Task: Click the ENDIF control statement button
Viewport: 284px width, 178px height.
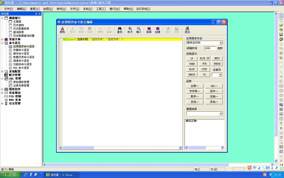Action: click(192, 75)
